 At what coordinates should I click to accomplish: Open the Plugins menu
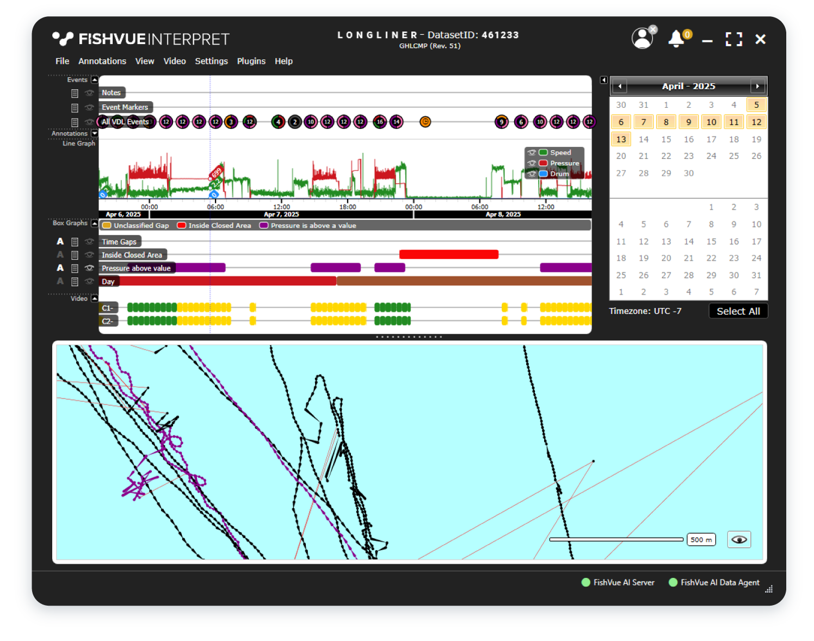click(x=251, y=61)
